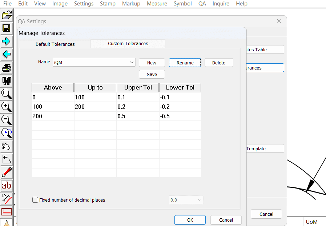Click the New button to create tolerance
Image resolution: width=326 pixels, height=226 pixels.
(152, 62)
